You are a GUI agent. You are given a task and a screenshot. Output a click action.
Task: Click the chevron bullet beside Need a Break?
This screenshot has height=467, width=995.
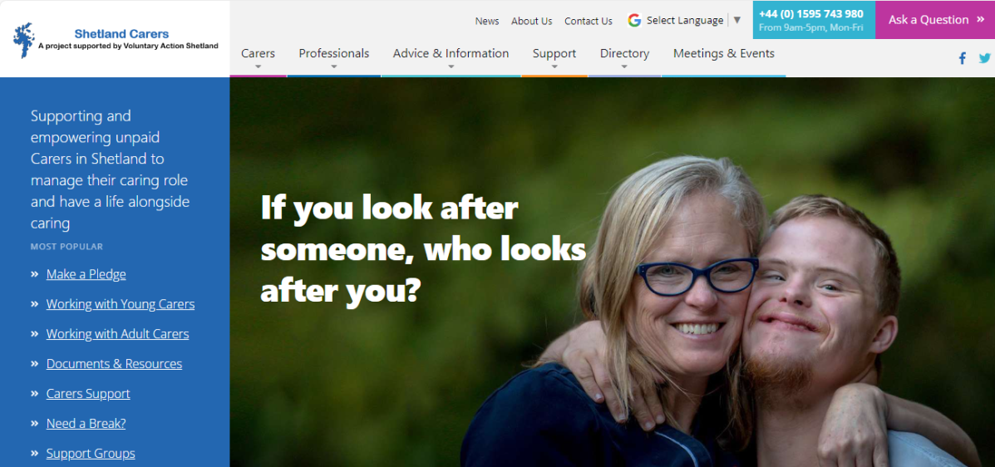34,423
